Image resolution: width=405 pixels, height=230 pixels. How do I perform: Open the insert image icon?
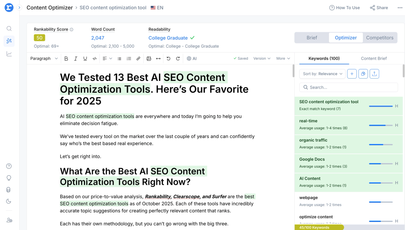point(149,58)
